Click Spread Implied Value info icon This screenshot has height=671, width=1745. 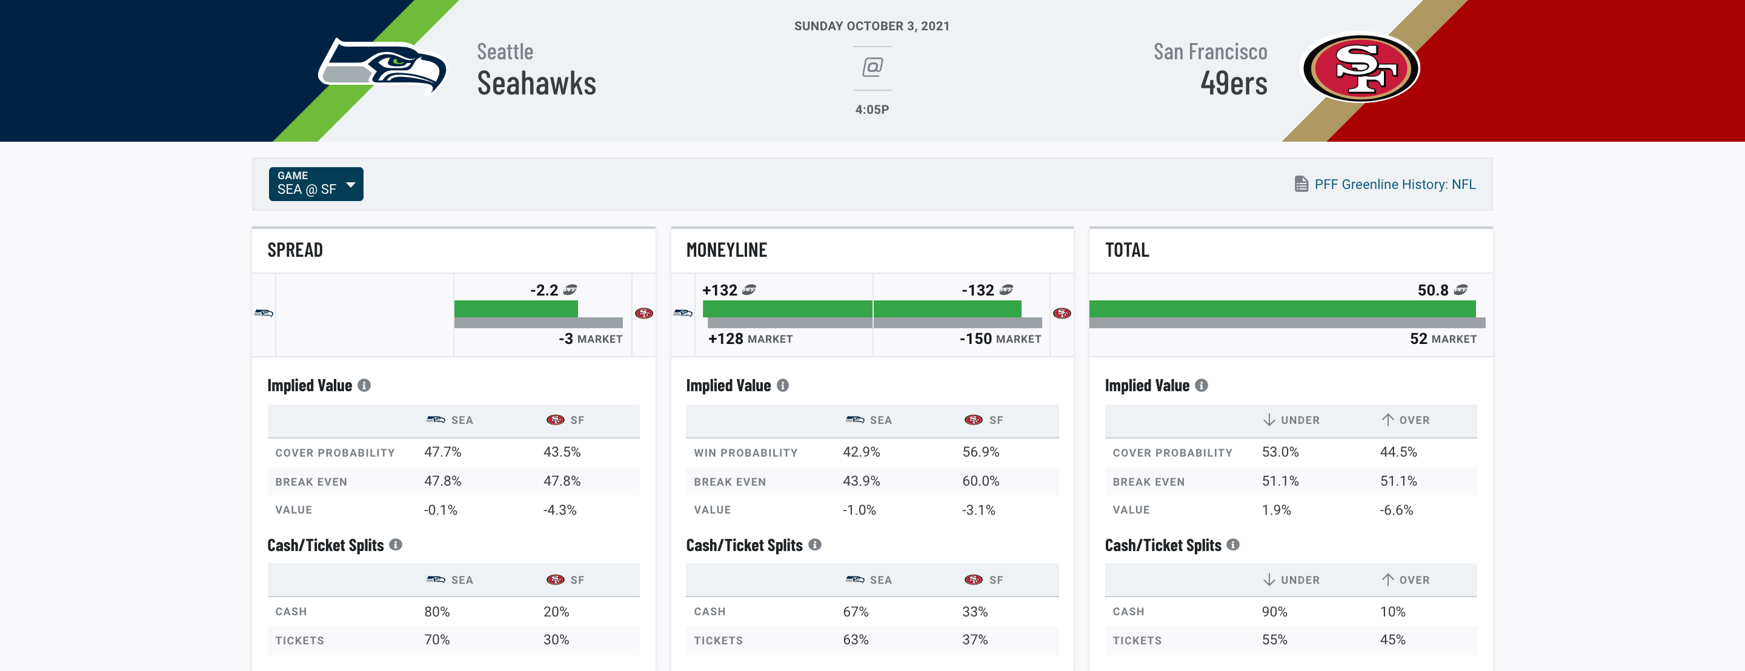coord(364,385)
